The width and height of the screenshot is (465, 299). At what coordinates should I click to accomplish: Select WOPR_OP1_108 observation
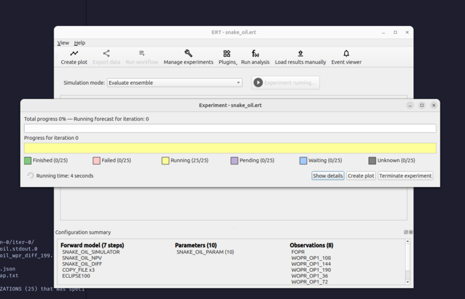tap(311, 258)
